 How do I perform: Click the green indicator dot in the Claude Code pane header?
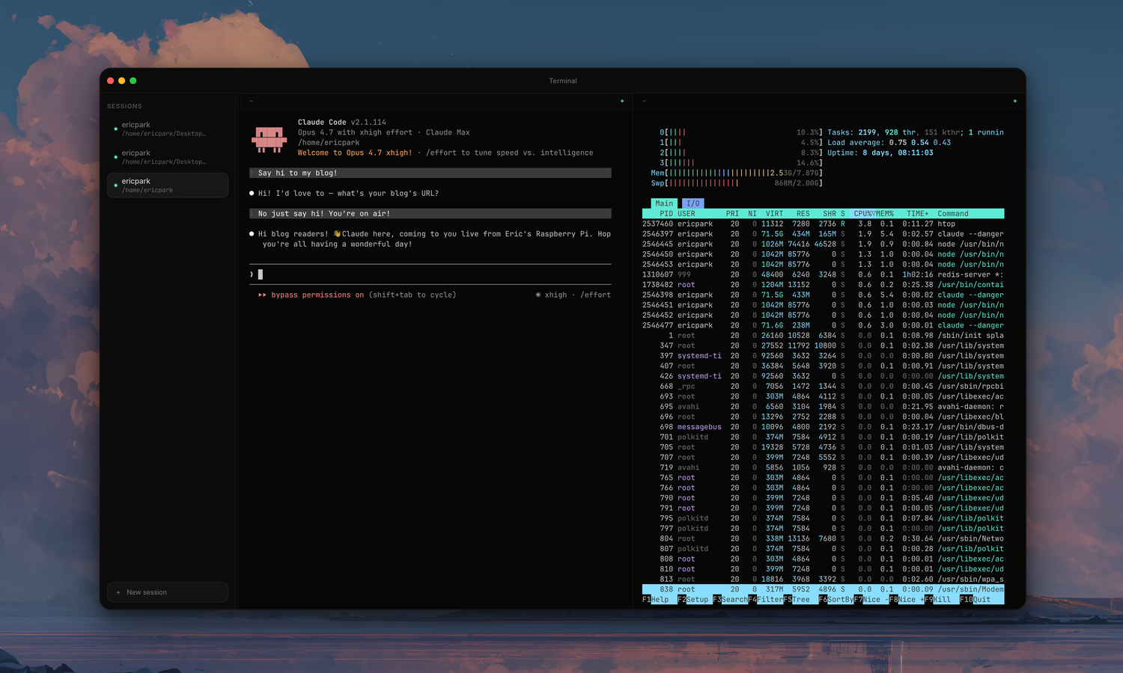[621, 101]
